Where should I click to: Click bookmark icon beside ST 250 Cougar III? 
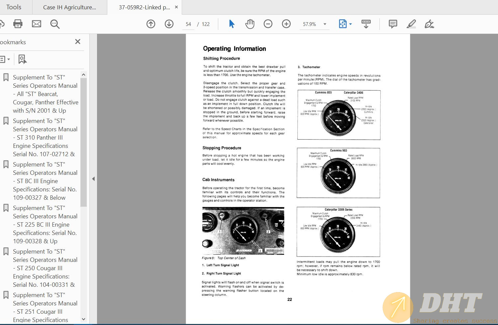[6, 252]
